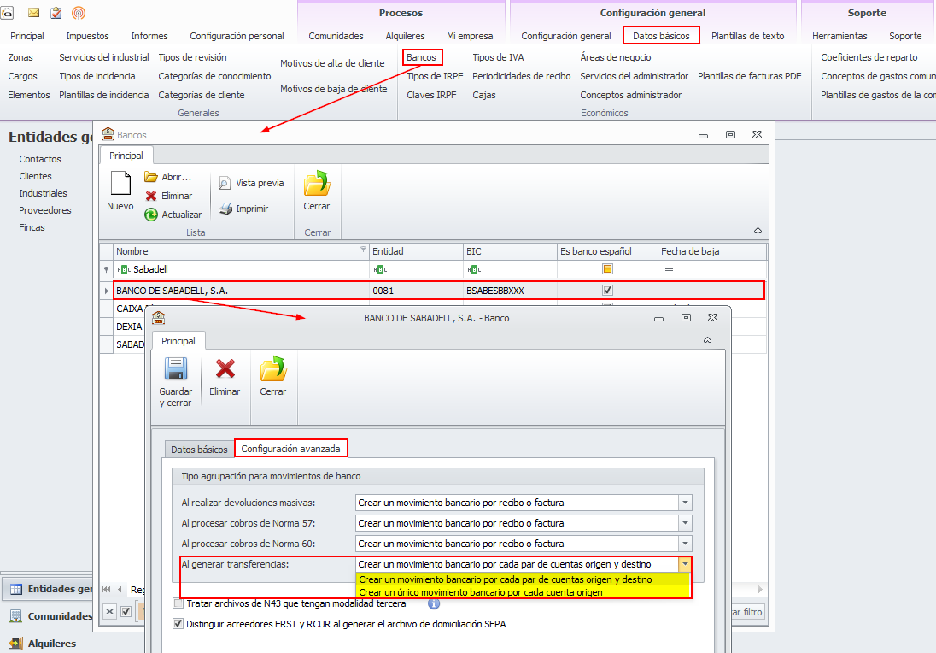This screenshot has width=936, height=653.
Task: Click Zonas in Generales group
Action: pyautogui.click(x=20, y=57)
